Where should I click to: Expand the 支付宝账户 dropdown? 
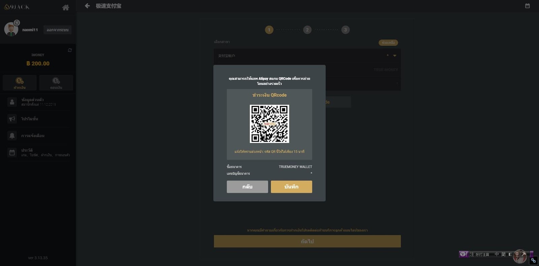point(307,56)
